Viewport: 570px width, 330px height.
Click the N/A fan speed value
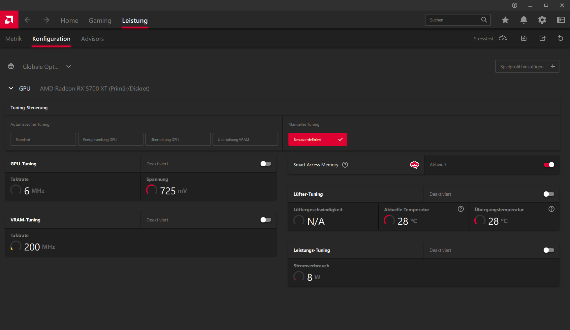(316, 221)
